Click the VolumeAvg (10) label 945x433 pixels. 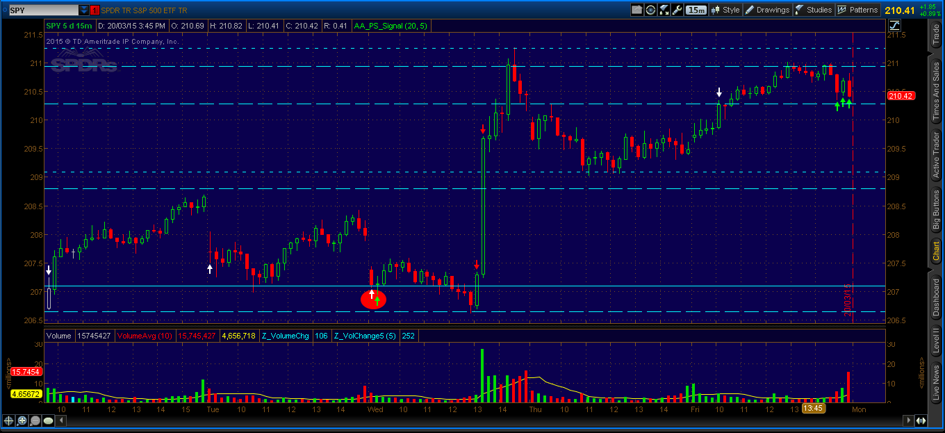pyautogui.click(x=146, y=336)
